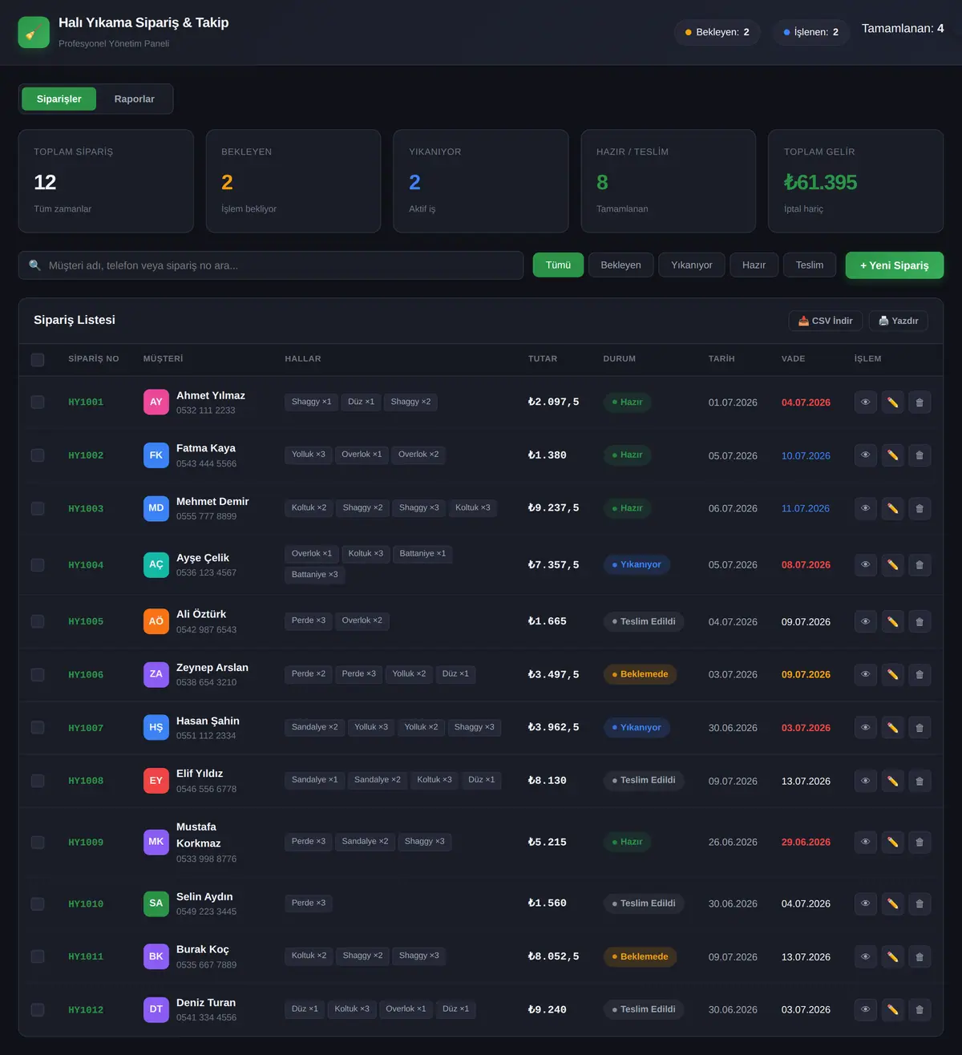Edit Ali Öztürk's order HY1005
Viewport: 962px width, 1055px height.
(x=892, y=621)
